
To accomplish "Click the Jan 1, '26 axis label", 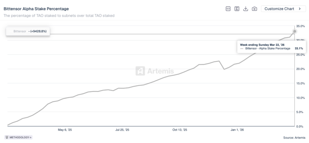I will (x=238, y=130).
